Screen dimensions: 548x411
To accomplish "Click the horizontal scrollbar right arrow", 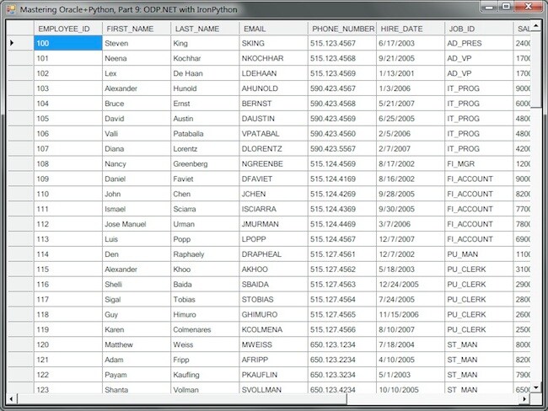I will [x=524, y=398].
